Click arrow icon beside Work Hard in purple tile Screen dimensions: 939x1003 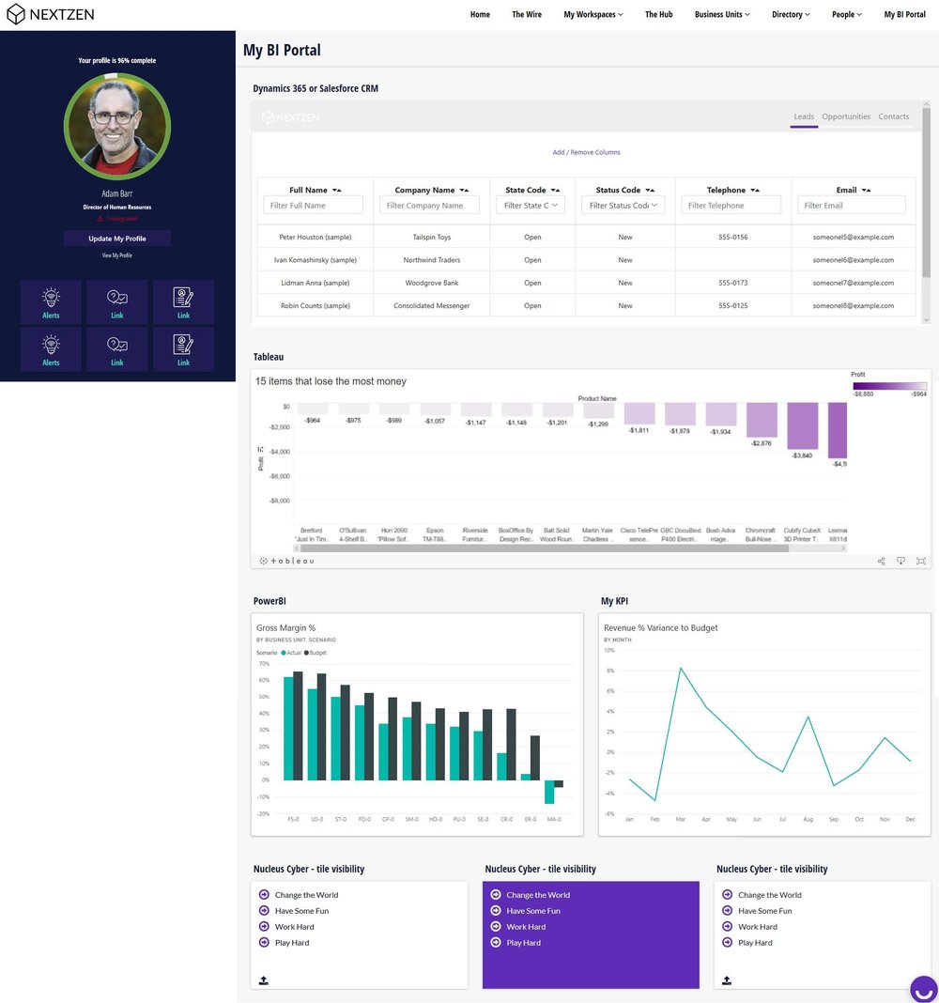point(495,926)
